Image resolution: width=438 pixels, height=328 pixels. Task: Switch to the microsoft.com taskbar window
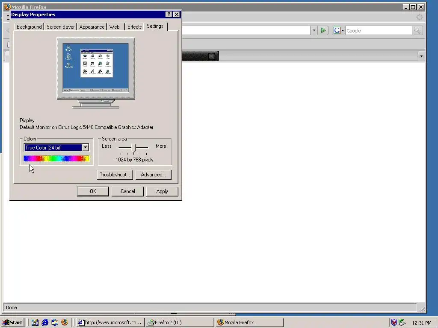click(110, 322)
